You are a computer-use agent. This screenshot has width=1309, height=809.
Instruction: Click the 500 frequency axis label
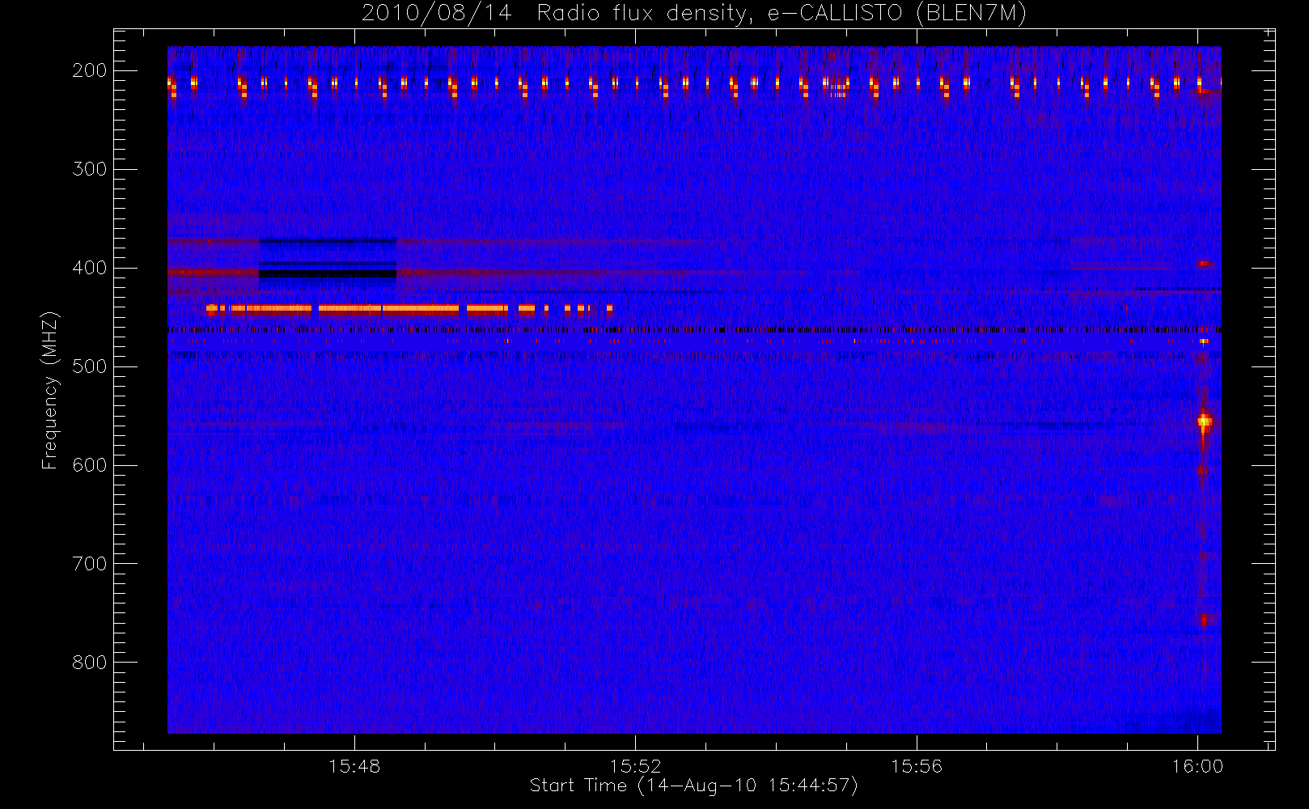pyautogui.click(x=90, y=366)
